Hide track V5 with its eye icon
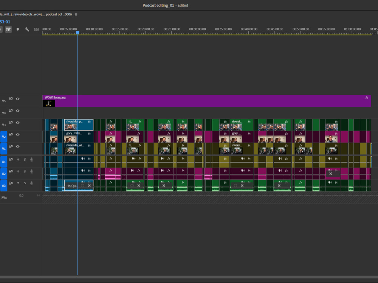378x283 pixels. [x=18, y=98]
